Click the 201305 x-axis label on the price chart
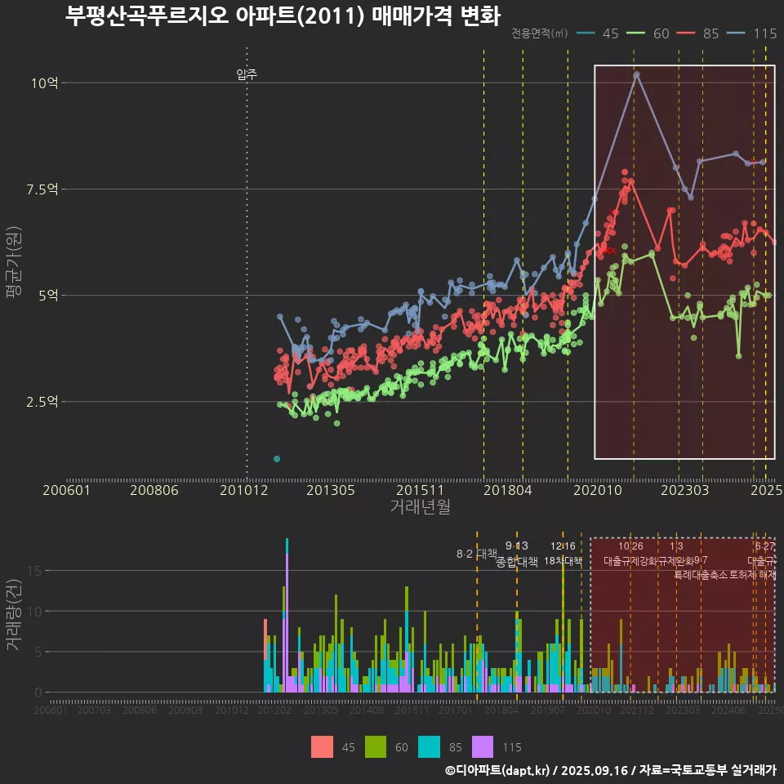Image resolution: width=784 pixels, height=784 pixels. point(331,490)
